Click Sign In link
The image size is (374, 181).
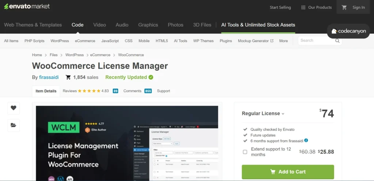click(359, 7)
